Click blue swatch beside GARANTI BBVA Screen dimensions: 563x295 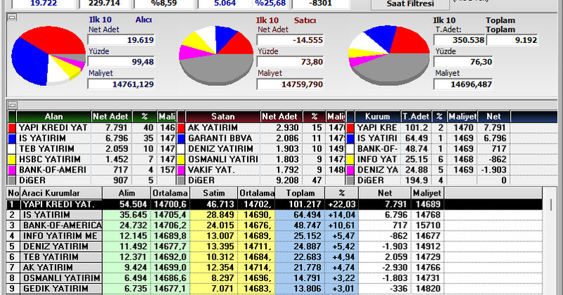point(181,138)
